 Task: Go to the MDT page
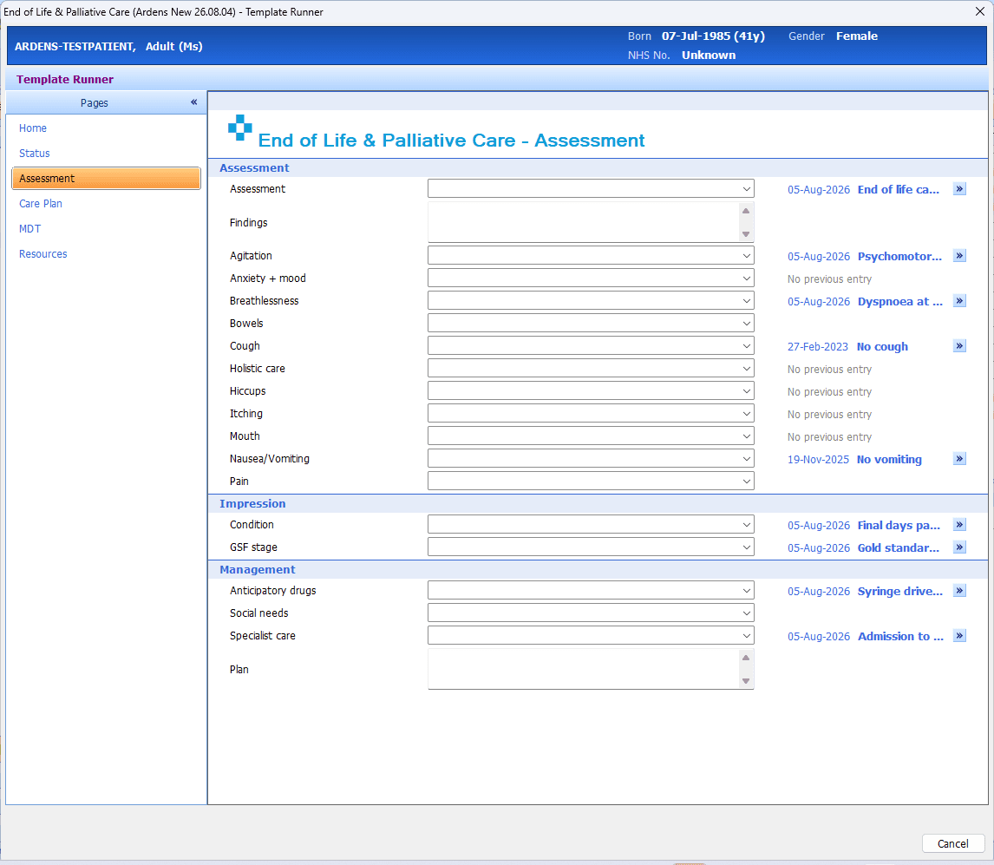[29, 229]
